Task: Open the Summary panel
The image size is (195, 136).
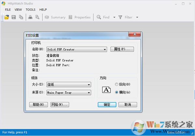Action: [x=55, y=17]
